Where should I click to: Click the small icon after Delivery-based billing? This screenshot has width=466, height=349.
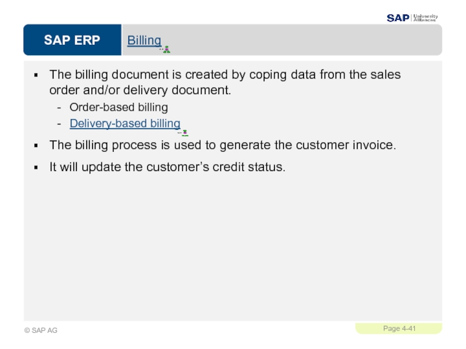tap(183, 133)
